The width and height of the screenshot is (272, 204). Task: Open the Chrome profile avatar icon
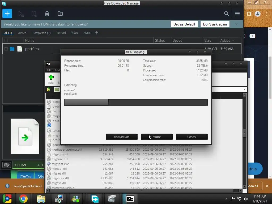pyautogui.click(x=258, y=14)
